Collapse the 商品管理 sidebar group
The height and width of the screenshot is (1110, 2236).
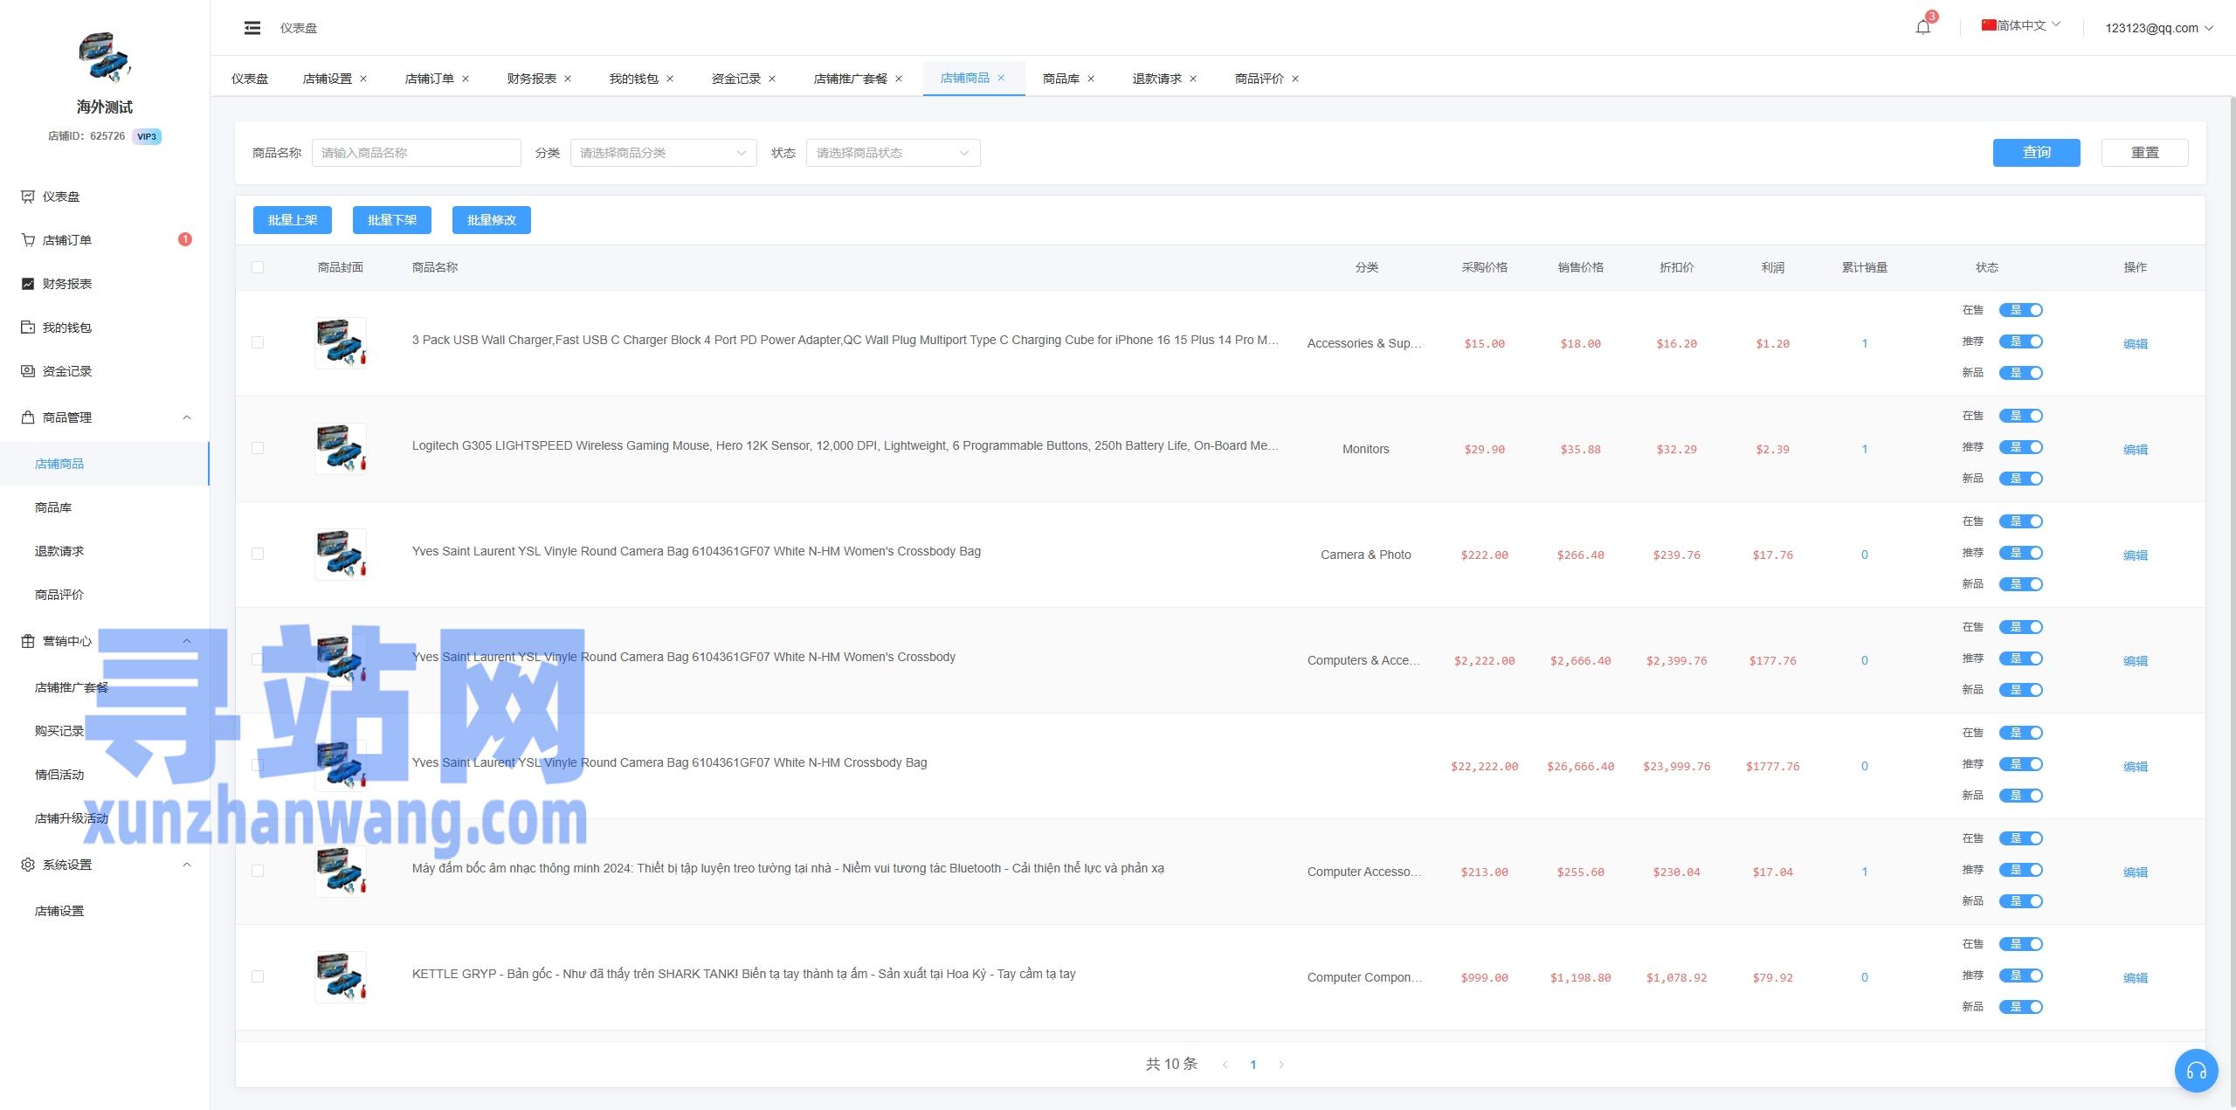(x=105, y=417)
